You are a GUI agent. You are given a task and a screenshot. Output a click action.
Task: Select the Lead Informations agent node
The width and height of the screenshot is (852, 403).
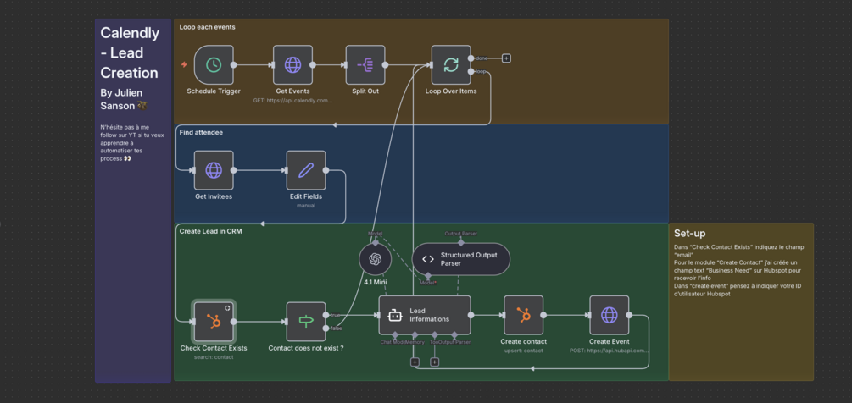[x=425, y=315]
